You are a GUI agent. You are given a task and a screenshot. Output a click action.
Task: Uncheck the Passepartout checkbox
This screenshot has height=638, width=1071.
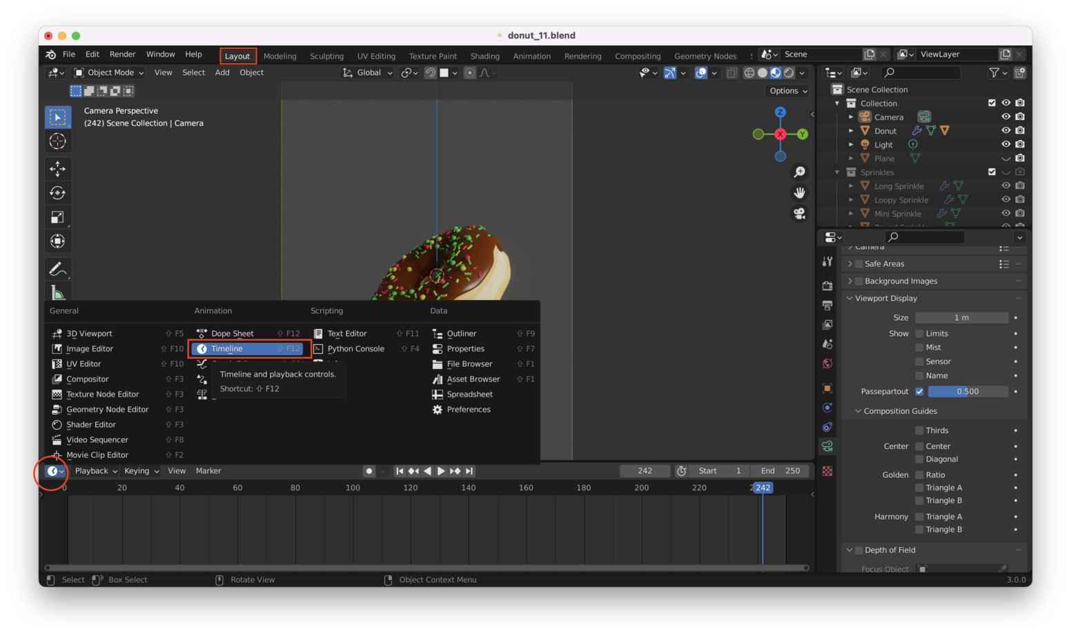click(x=919, y=392)
